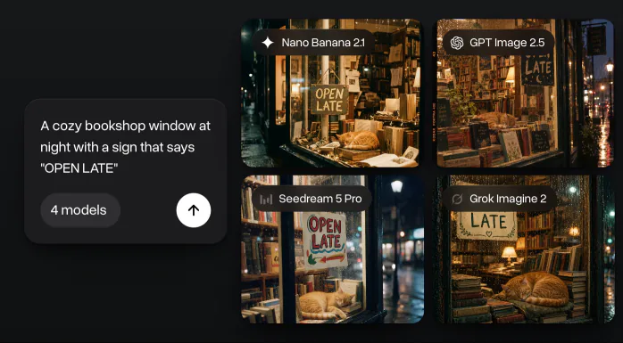Click into the cozy bookshop prompt text
623x343 pixels.
pyautogui.click(x=126, y=147)
